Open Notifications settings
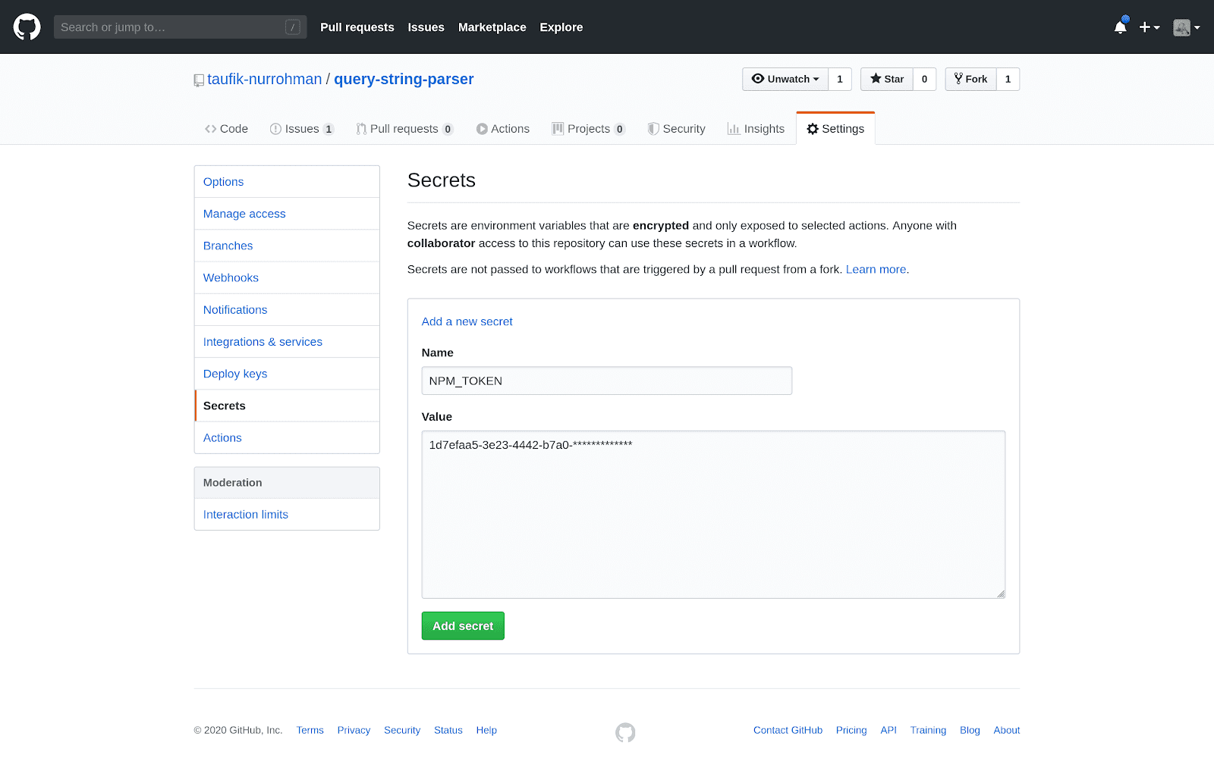The image size is (1214, 758). coord(287,310)
